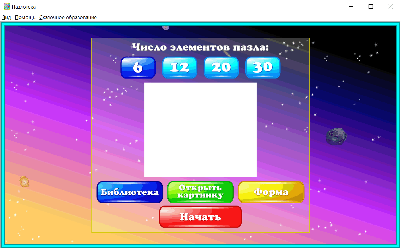Select 6 puzzle pieces
Screen dimensions: 401x249
[138, 68]
